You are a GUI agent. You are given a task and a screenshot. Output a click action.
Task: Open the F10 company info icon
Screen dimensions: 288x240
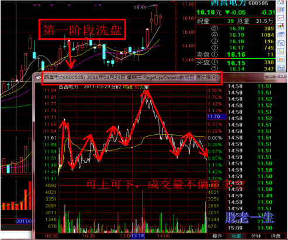280,43
